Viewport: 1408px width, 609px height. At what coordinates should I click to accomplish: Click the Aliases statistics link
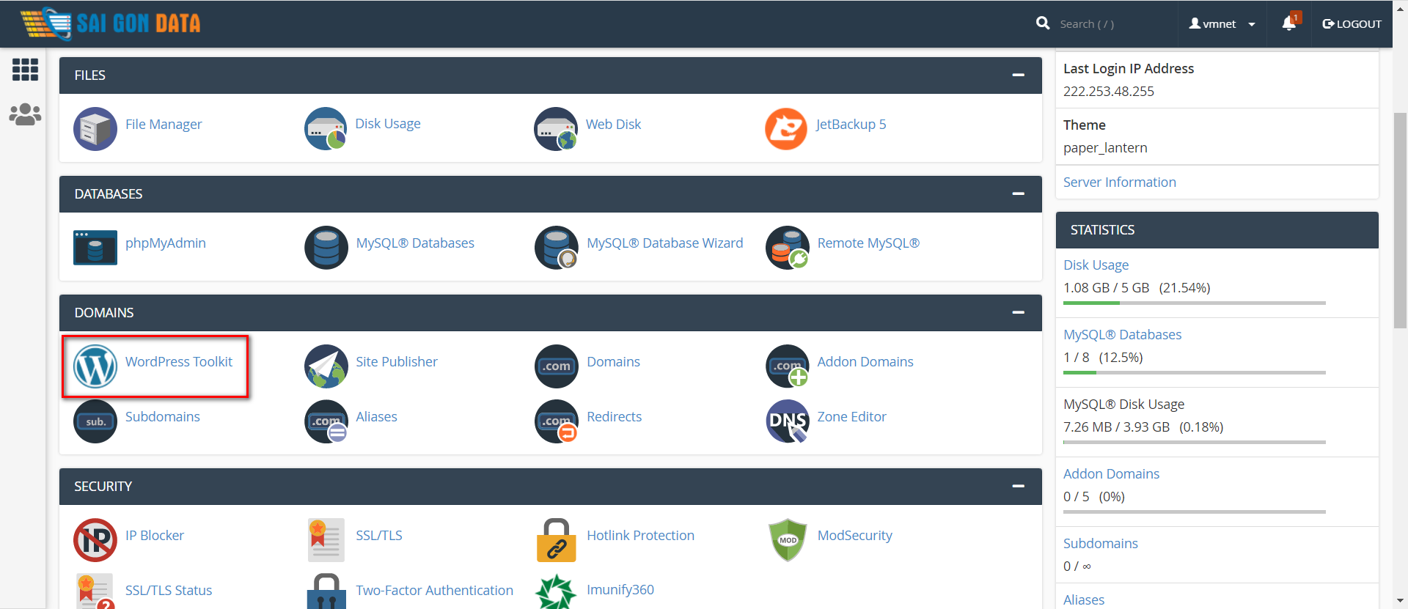(1084, 599)
